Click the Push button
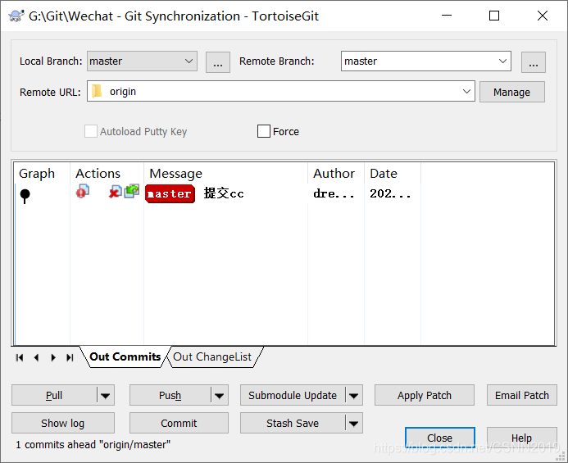Image resolution: width=568 pixels, height=463 pixels. click(x=170, y=395)
